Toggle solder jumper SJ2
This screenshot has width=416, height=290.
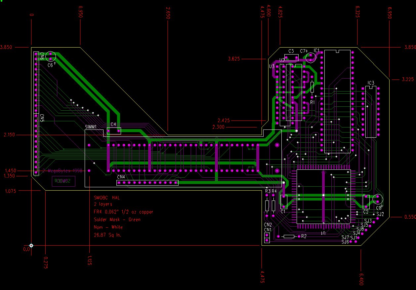pyautogui.click(x=377, y=218)
